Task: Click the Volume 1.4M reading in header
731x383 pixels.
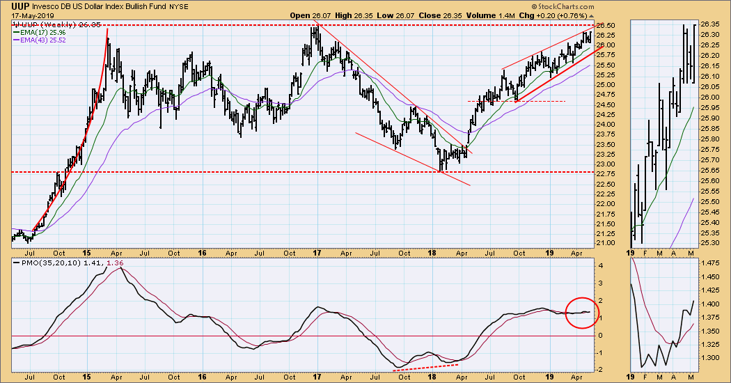Action: coord(490,15)
